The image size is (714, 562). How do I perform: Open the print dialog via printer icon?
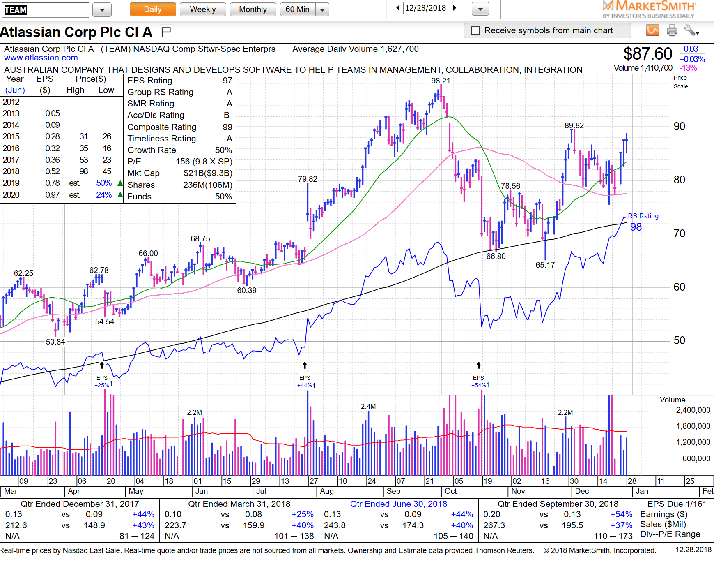(672, 30)
